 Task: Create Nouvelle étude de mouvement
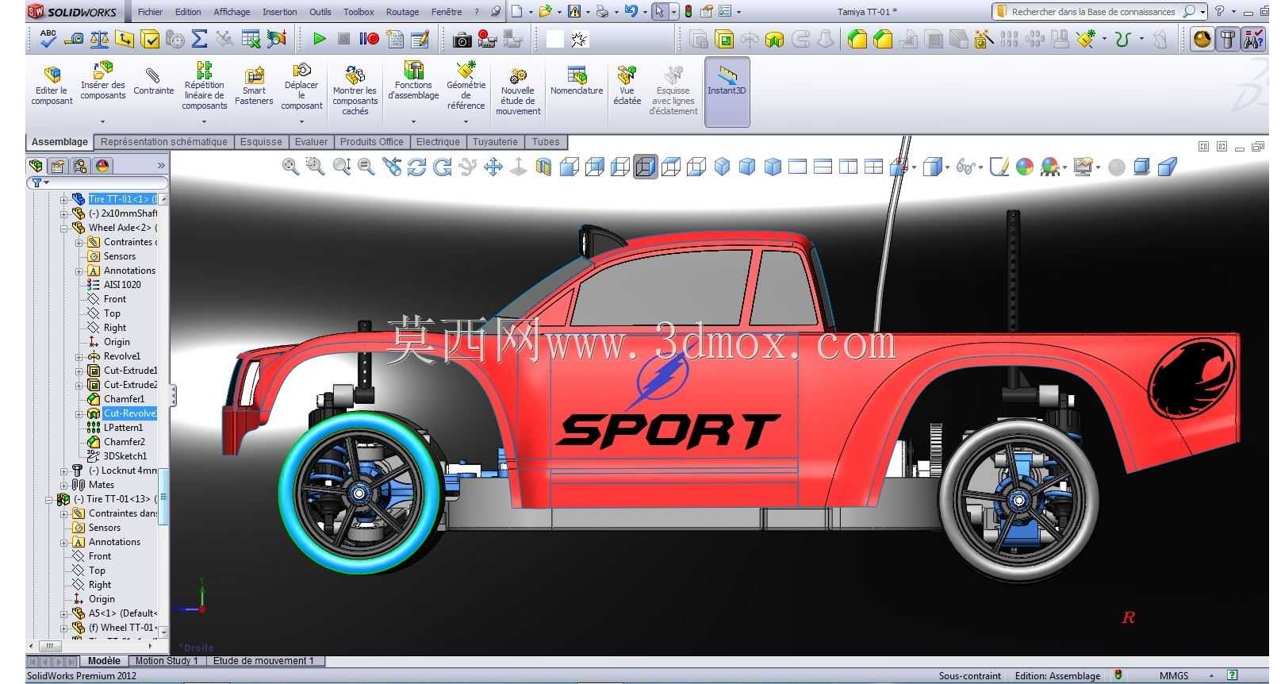[x=518, y=90]
